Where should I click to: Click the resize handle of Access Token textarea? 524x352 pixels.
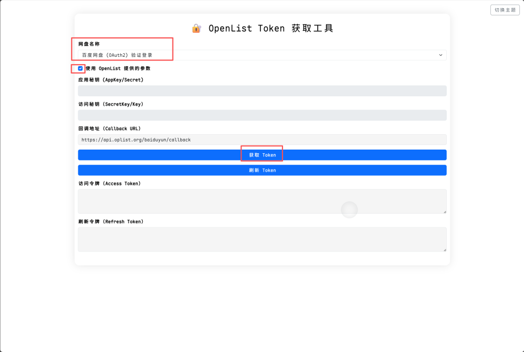[444, 211]
